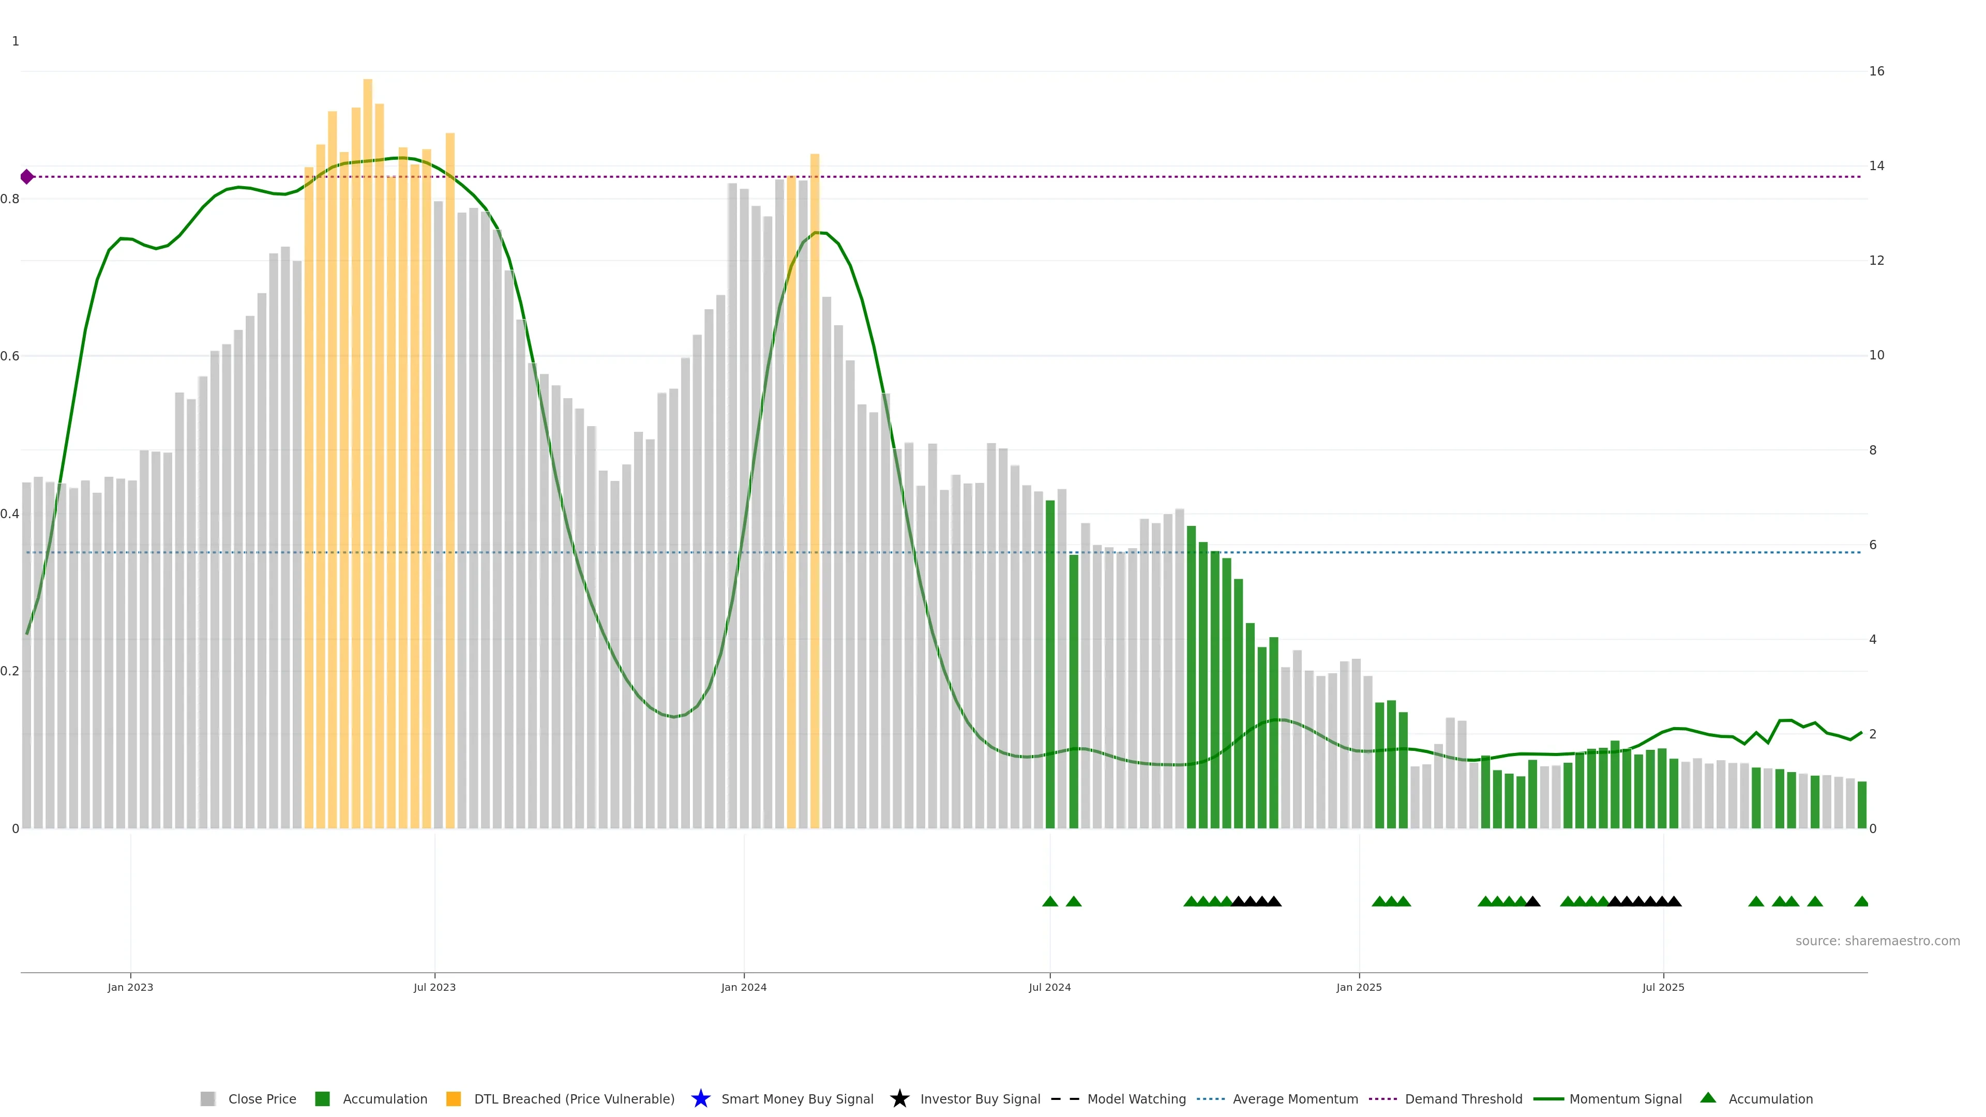Click the purple diamond on Demand Threshold line

(x=27, y=176)
